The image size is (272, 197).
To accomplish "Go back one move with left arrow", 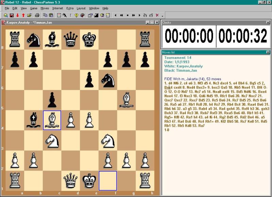I will pyautogui.click(x=116, y=15).
